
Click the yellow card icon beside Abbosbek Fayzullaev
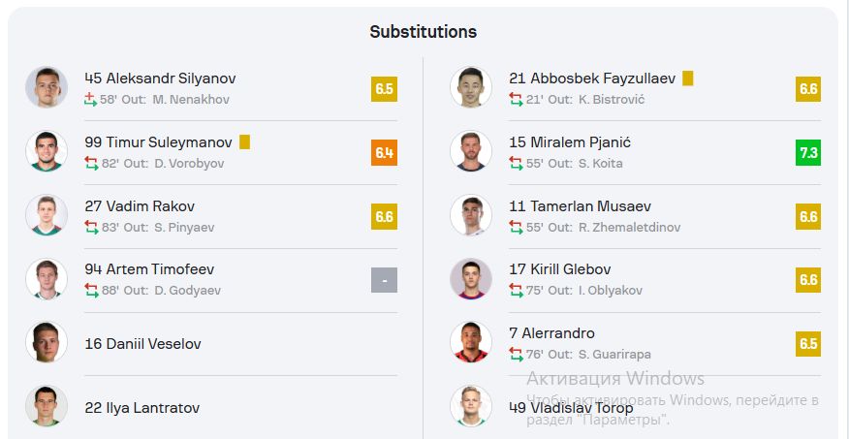[x=688, y=78]
